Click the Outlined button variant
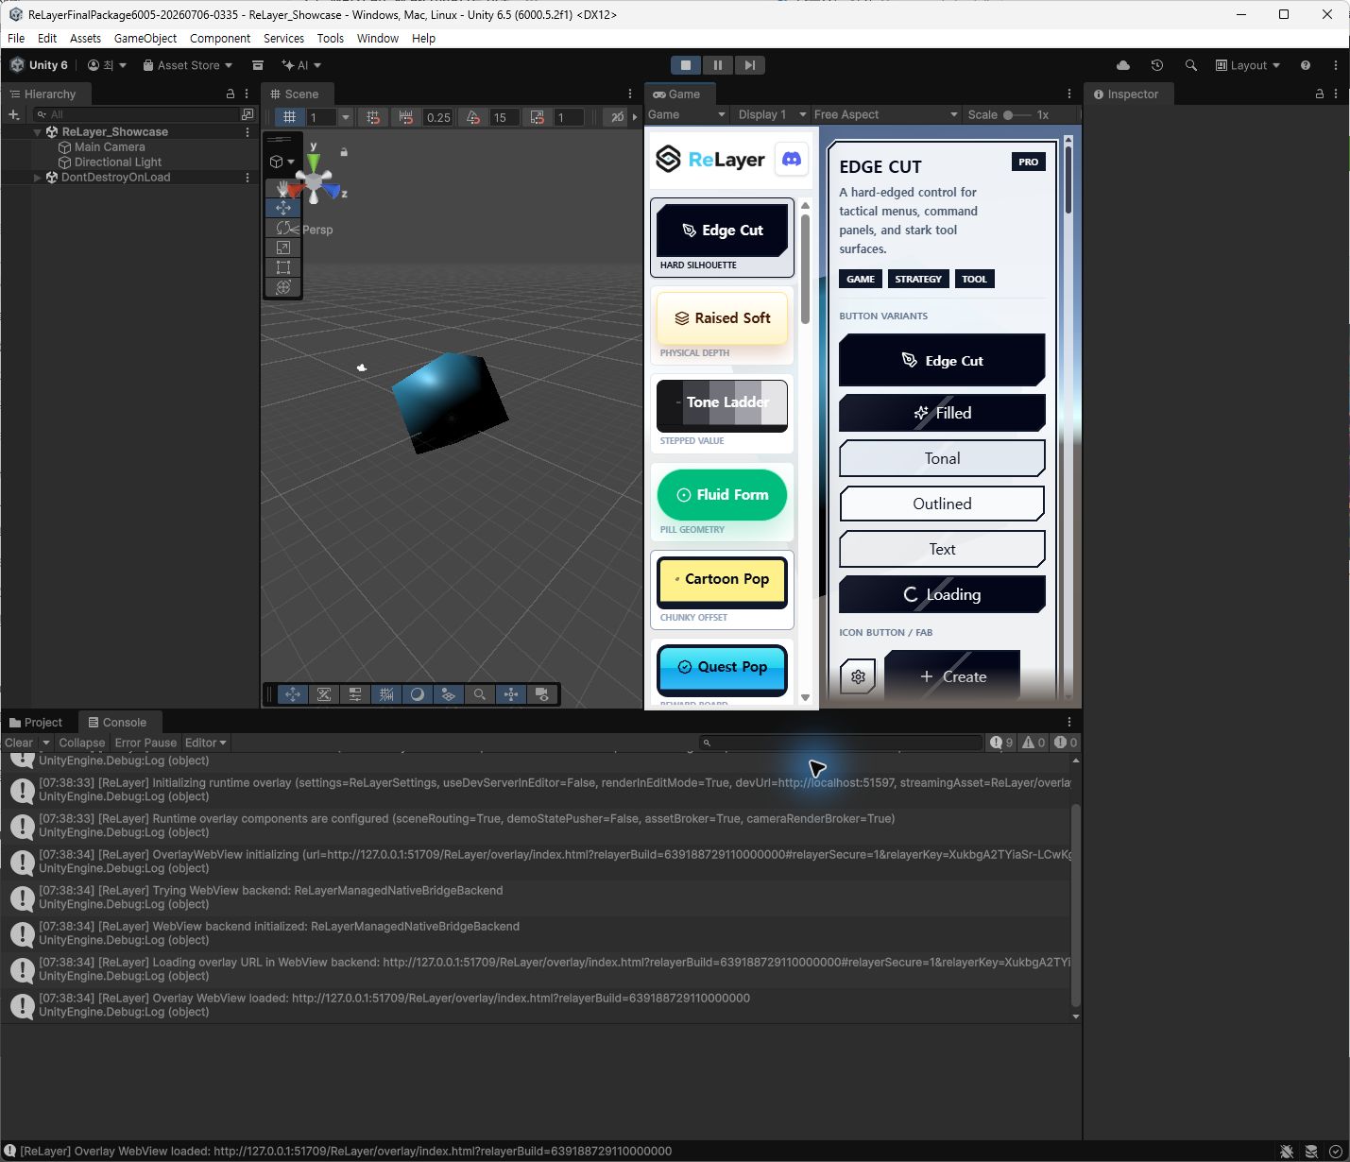The image size is (1350, 1162). click(x=942, y=504)
